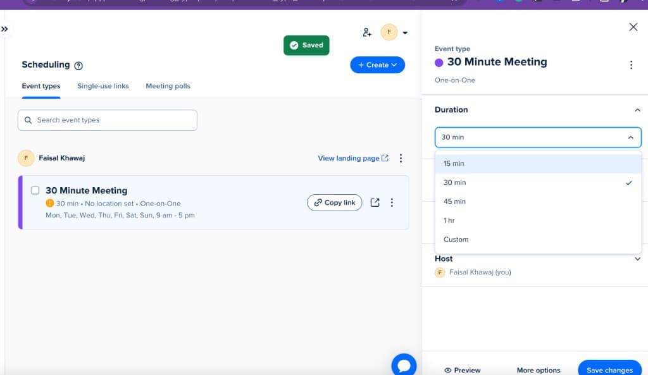Click the purple event color dot

pos(439,63)
